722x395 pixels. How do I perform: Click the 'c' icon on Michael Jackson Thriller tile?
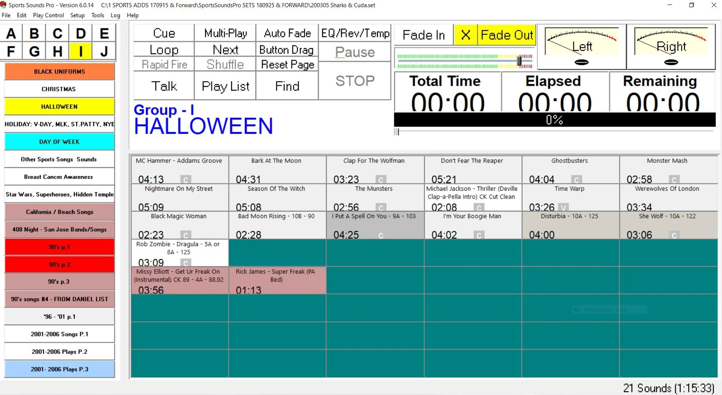[479, 207]
